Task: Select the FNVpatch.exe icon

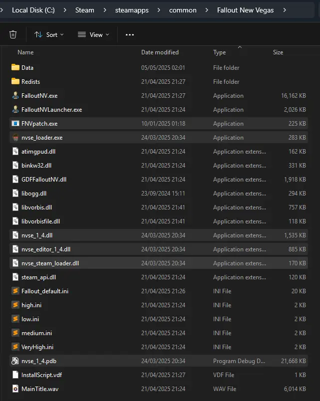Action: click(15, 123)
